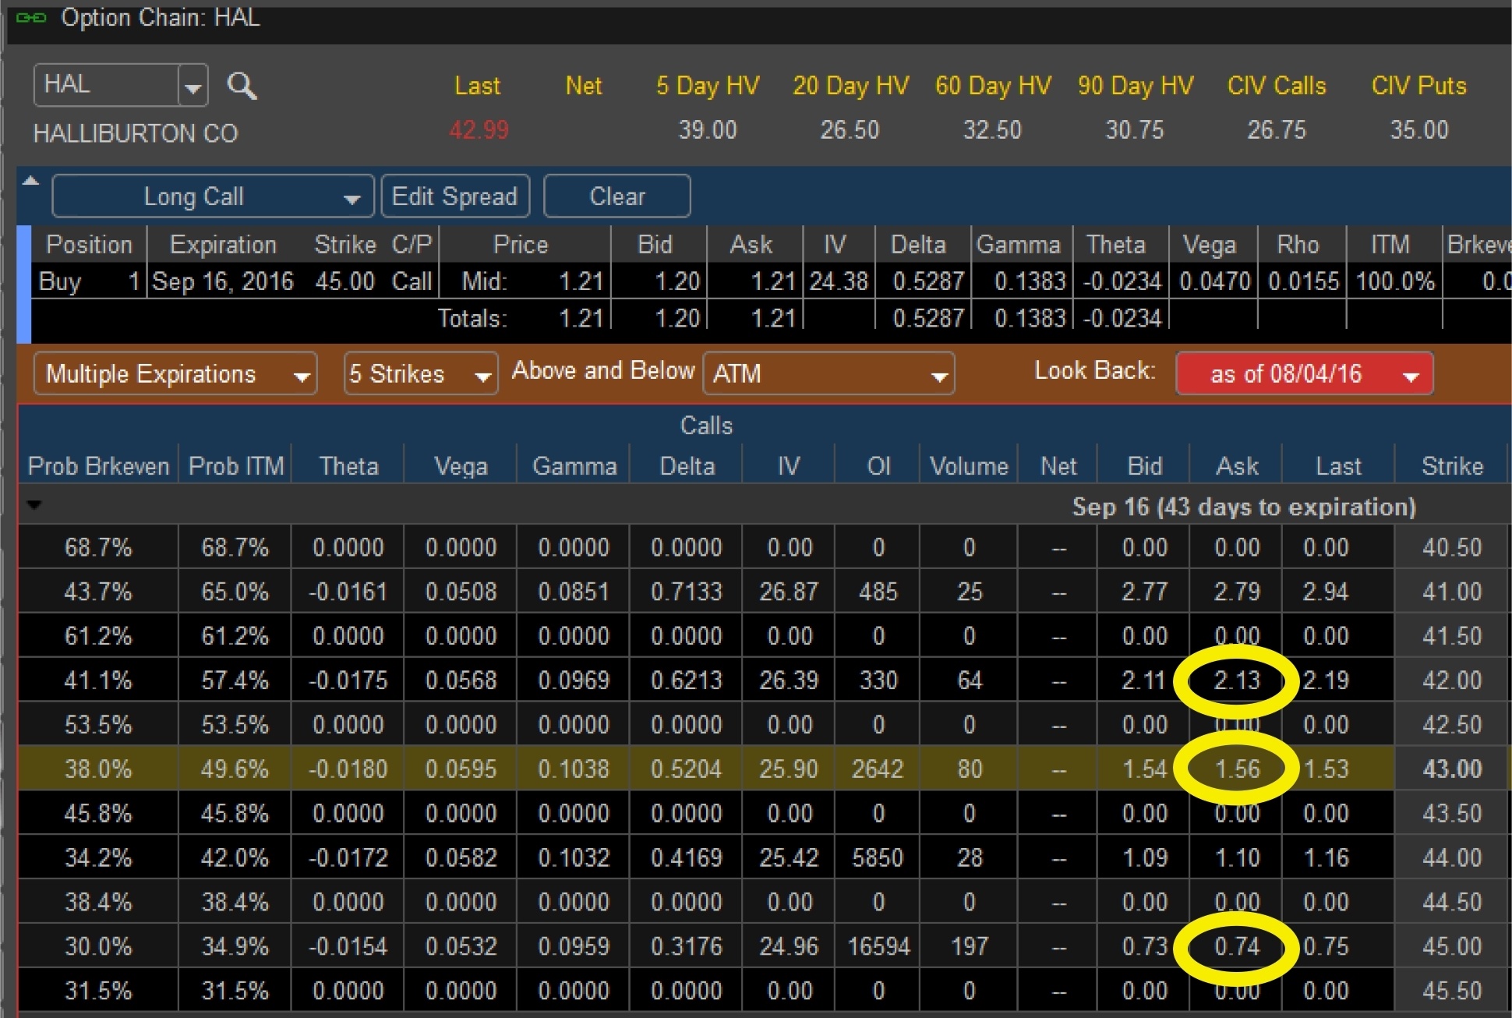This screenshot has height=1018, width=1512.
Task: Click the Bid price 2.77 for the 41.00 strike
Action: pyautogui.click(x=1144, y=592)
